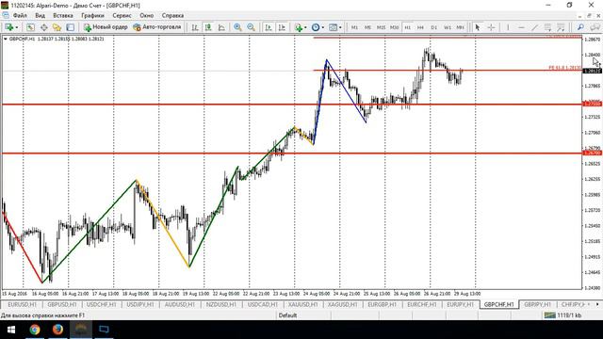This screenshot has width=603, height=339.
Task: Open the Справка menu
Action: (172, 15)
